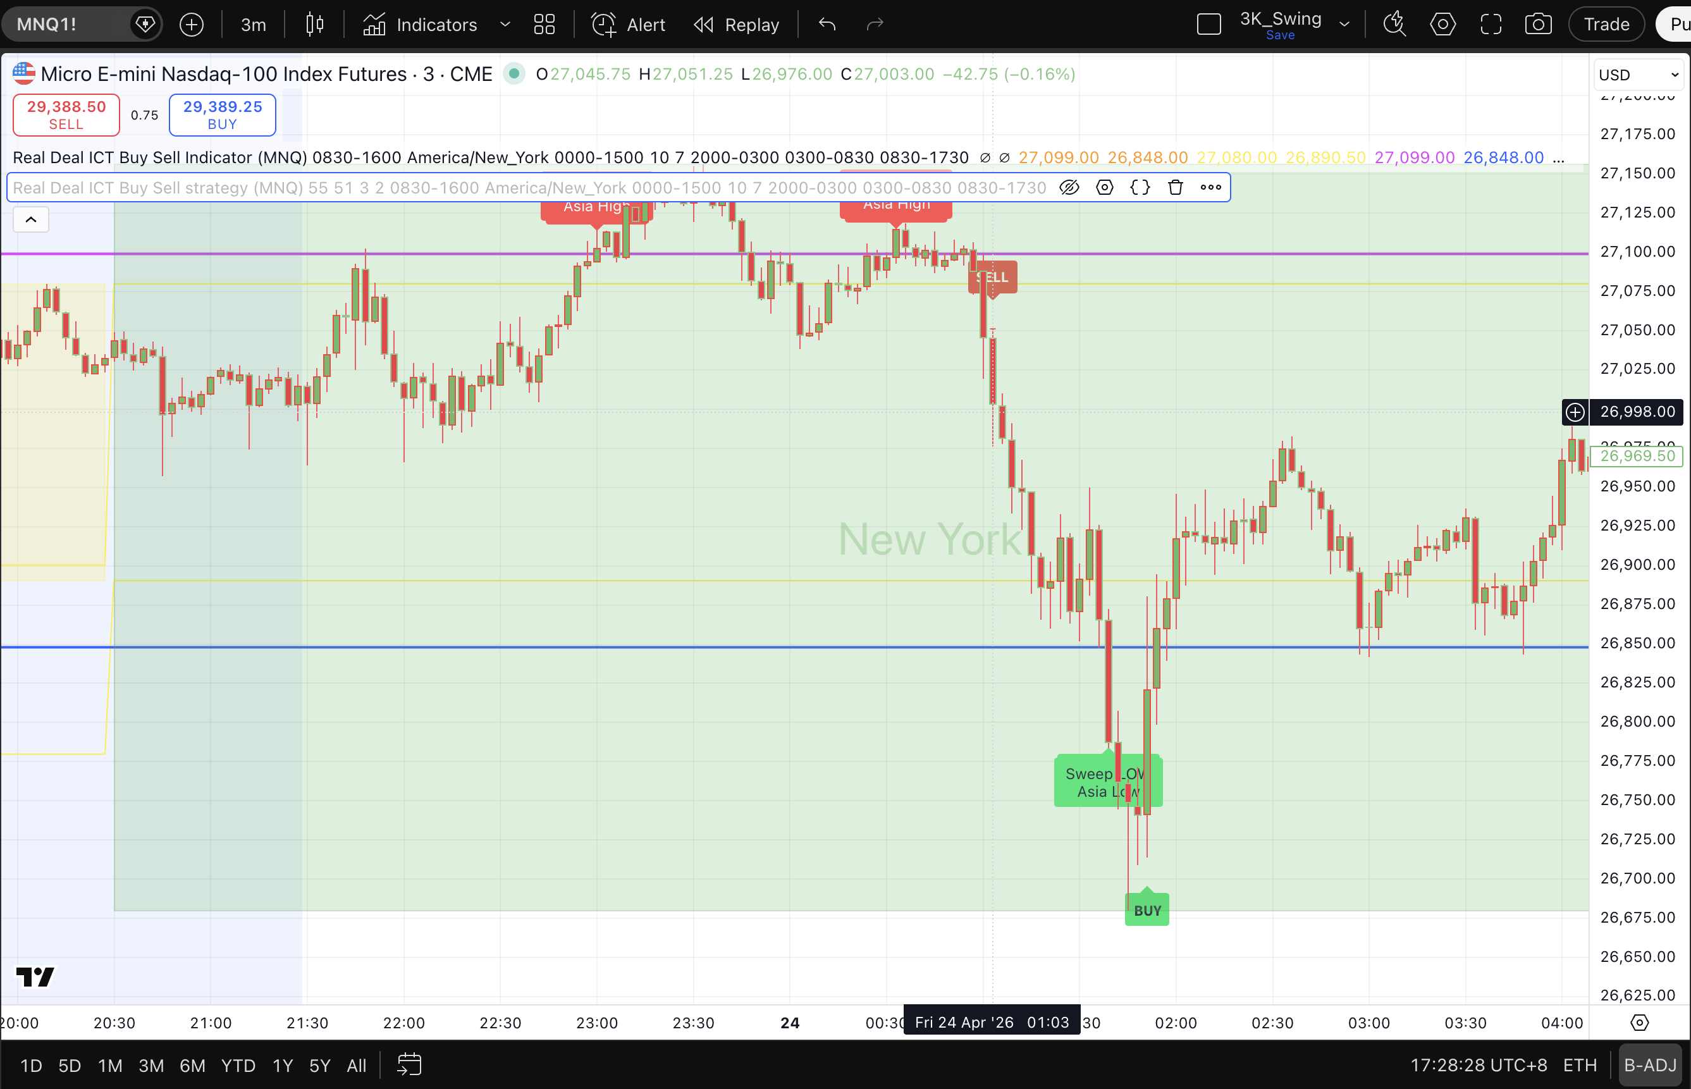Click the 29,388.50 SELL button
This screenshot has height=1089, width=1691.
(66, 114)
